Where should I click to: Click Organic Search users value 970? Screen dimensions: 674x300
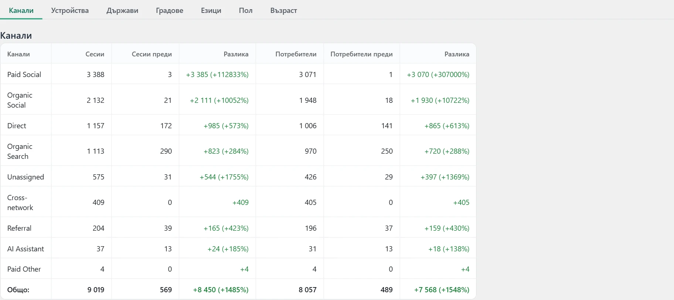(311, 151)
